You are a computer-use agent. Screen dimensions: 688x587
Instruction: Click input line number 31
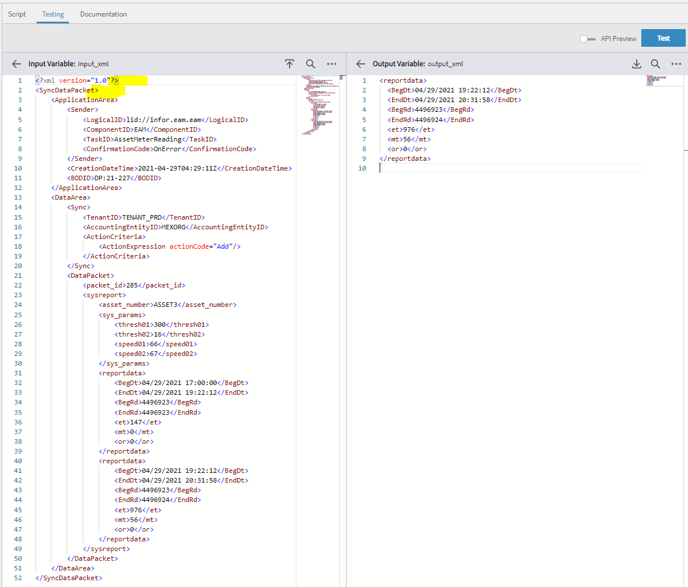click(x=18, y=373)
